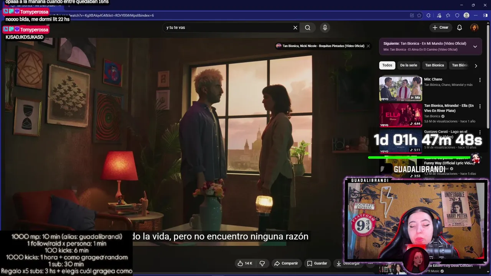Image resolution: width=491 pixels, height=276 pixels.
Task: Toggle the browser sidebar icon
Action: 486,15
